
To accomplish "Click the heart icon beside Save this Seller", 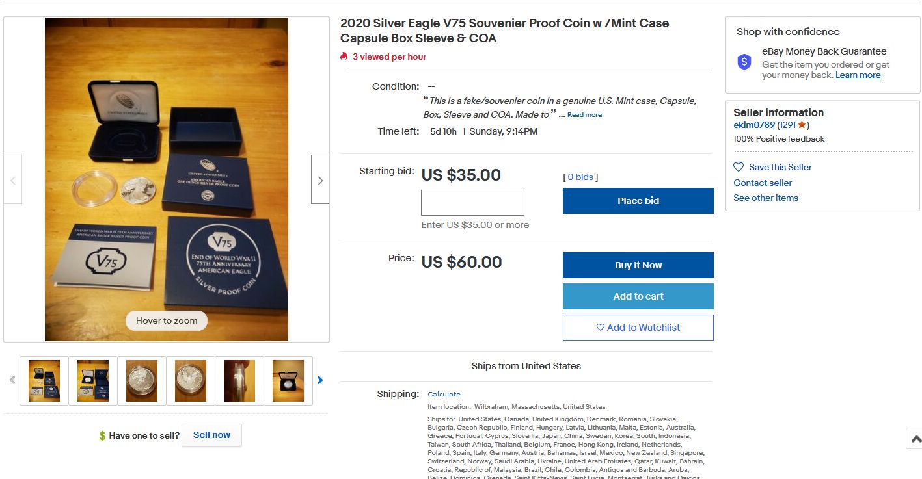I will [x=739, y=167].
